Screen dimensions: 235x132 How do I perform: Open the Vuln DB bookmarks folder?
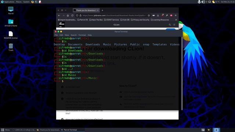[125, 20]
